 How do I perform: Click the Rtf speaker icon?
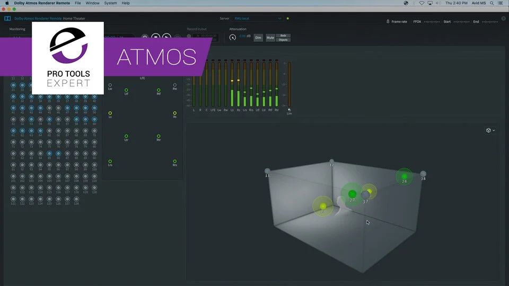(x=159, y=90)
